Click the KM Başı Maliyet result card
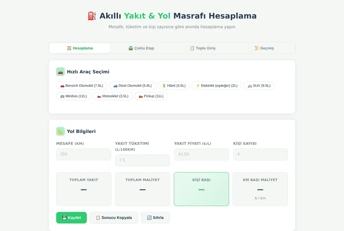This screenshot has width=344, height=231. pyautogui.click(x=260, y=189)
